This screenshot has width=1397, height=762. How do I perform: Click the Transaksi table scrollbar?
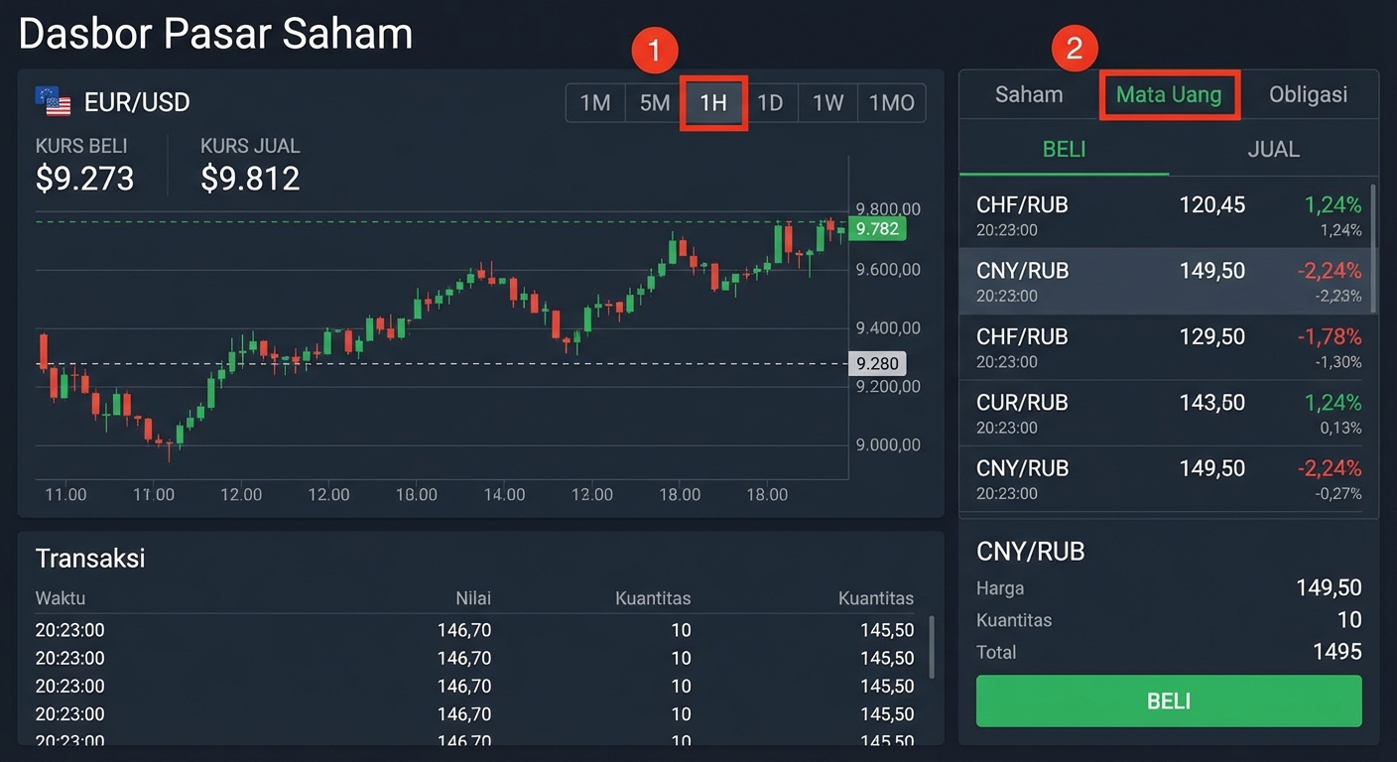(x=931, y=647)
